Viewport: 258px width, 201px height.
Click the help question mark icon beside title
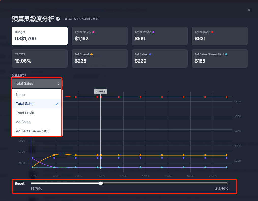pyautogui.click(x=58, y=19)
